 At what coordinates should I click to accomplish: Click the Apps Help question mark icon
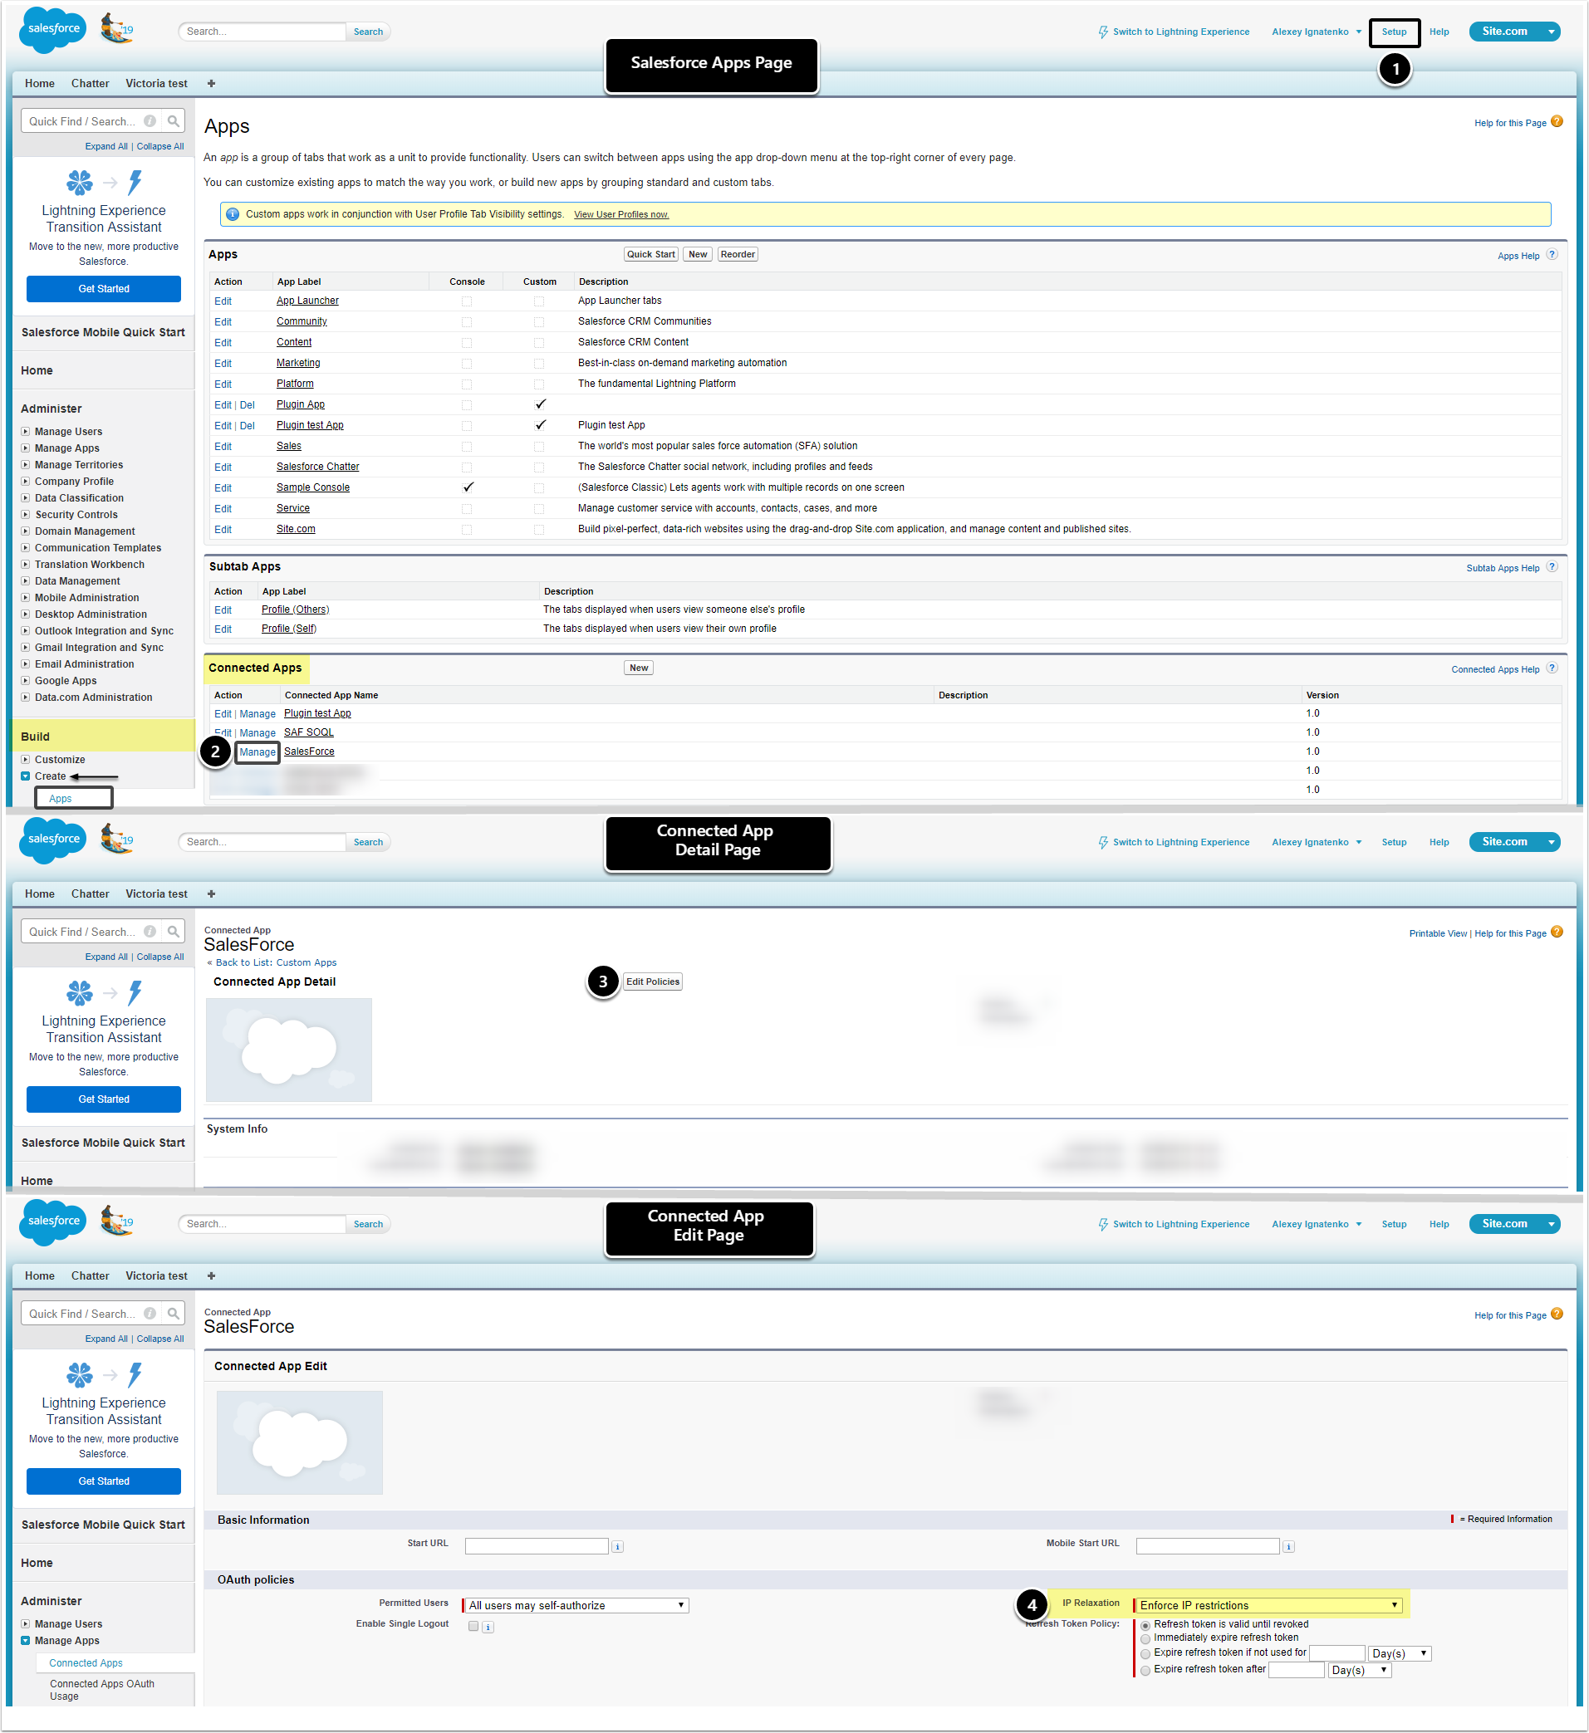point(1552,254)
